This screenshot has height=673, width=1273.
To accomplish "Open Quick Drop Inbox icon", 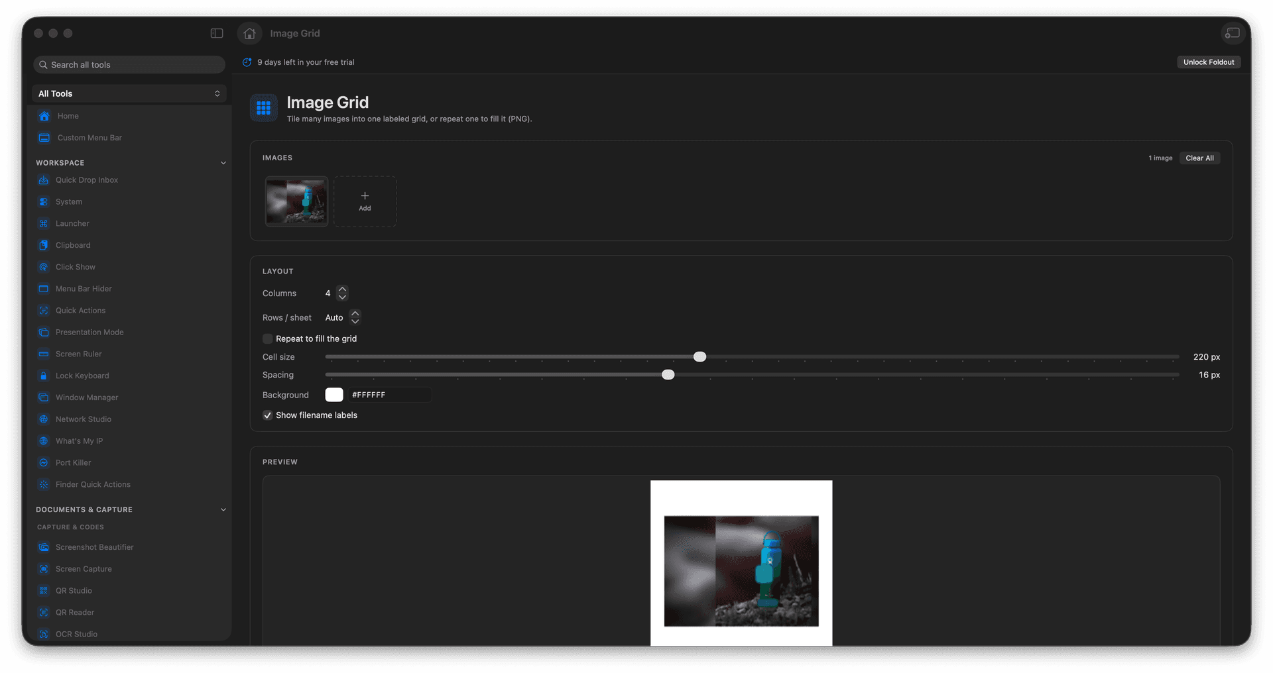I will pyautogui.click(x=44, y=180).
